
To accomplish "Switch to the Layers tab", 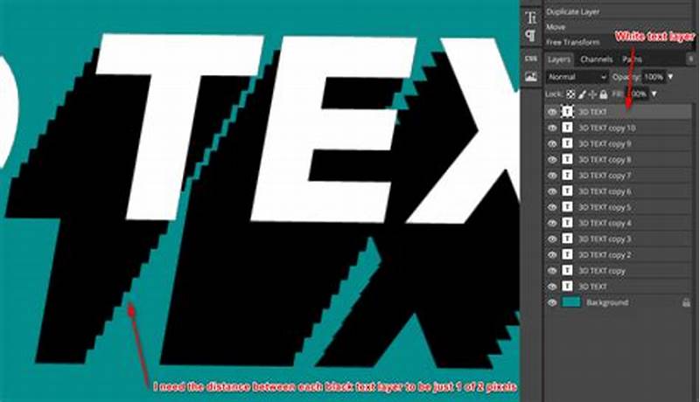I will coord(559,59).
